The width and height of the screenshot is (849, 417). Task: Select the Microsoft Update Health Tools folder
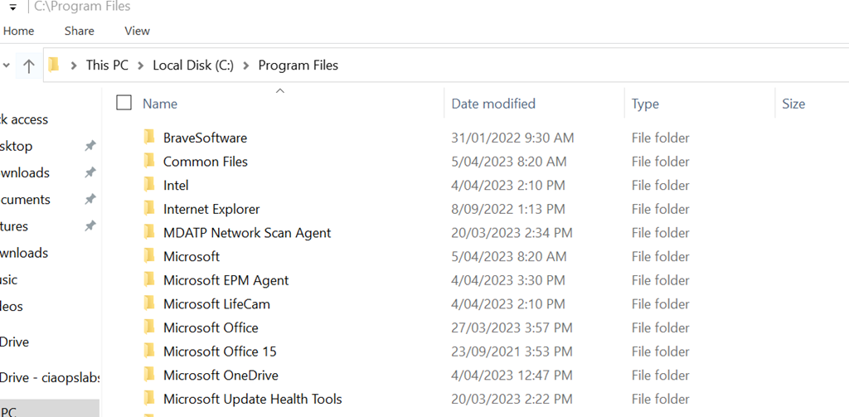252,400
